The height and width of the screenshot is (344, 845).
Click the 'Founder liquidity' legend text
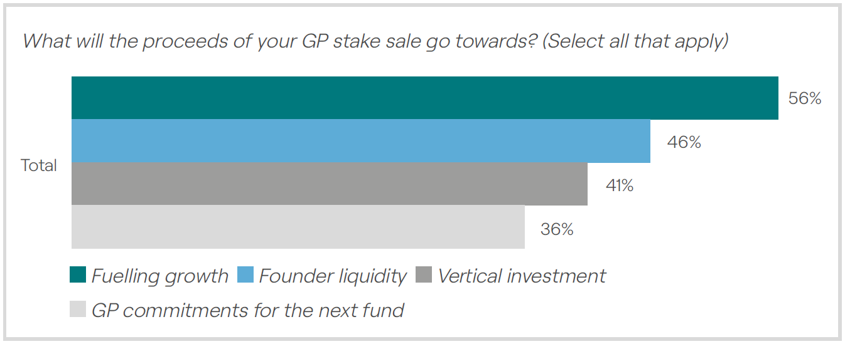[333, 276]
